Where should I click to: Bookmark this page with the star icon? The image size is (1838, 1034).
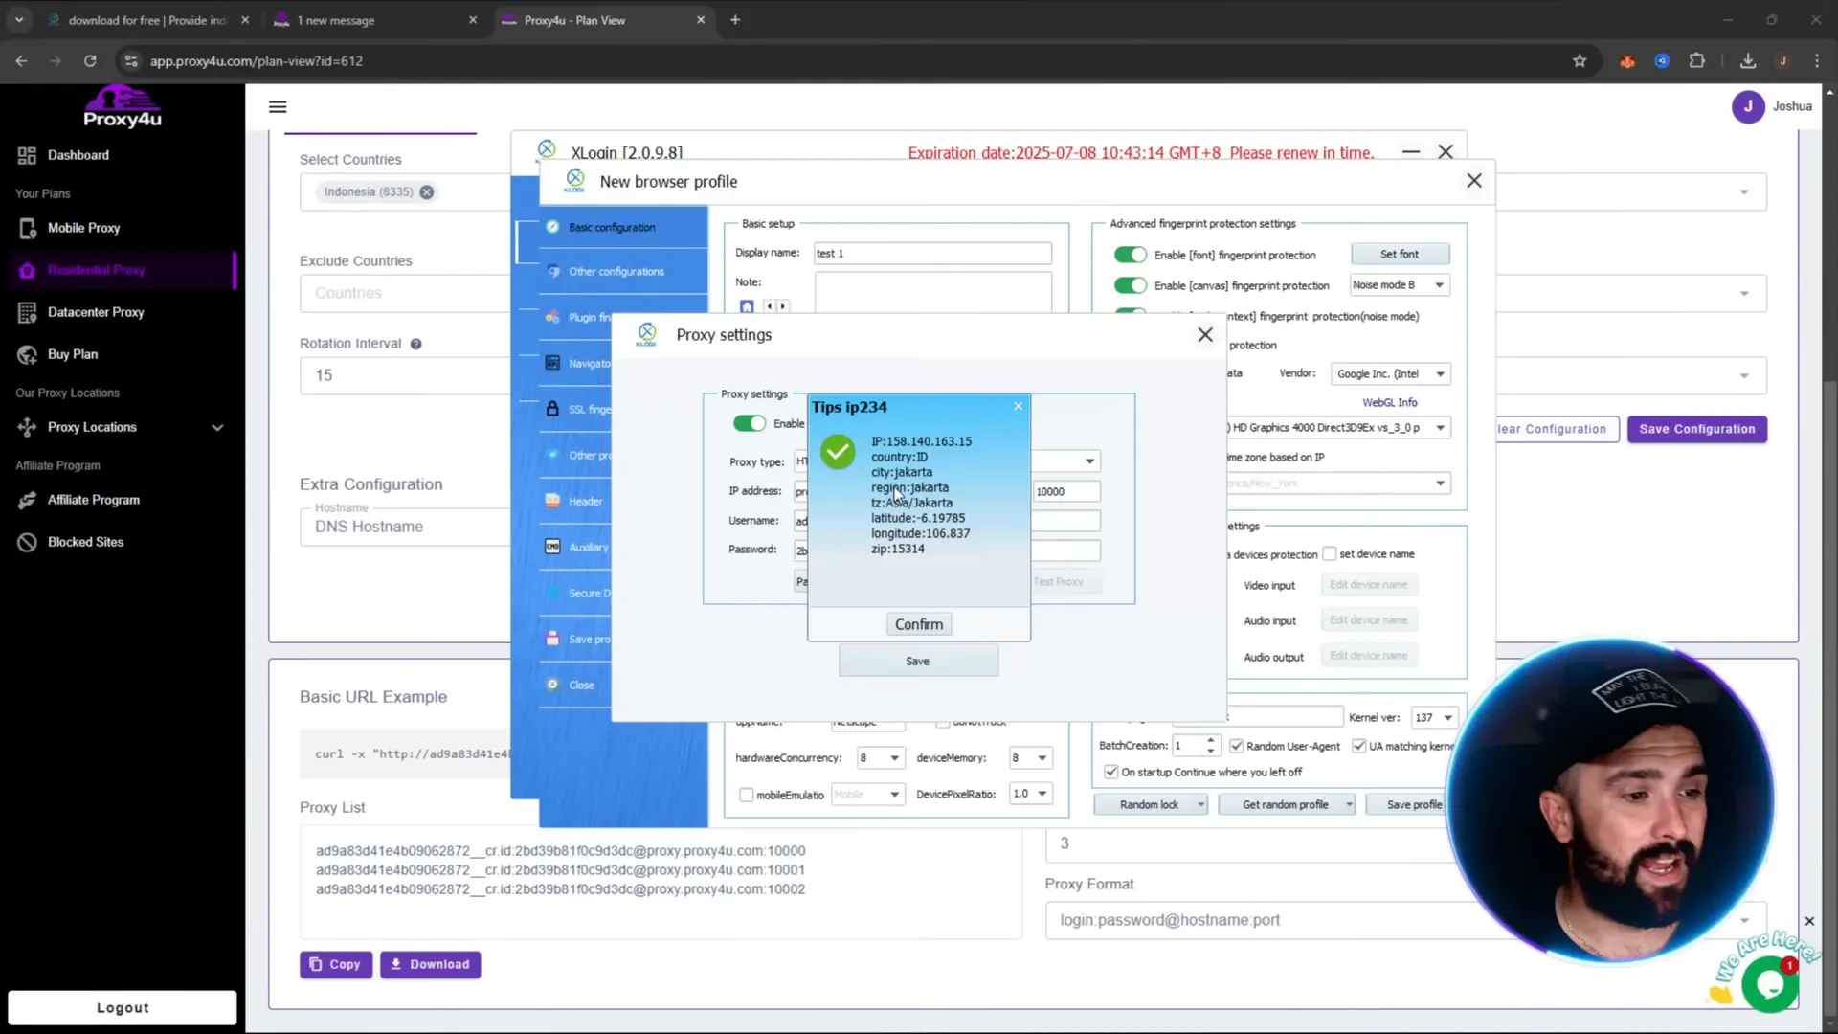1580,60
